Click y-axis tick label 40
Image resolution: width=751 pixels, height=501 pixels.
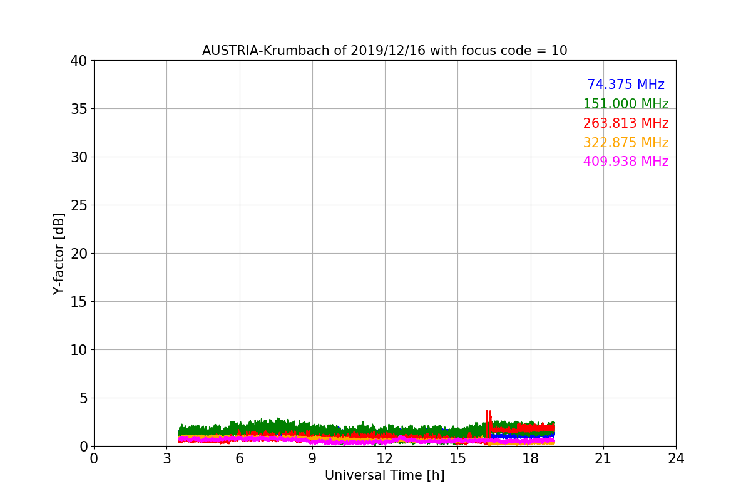[78, 61]
